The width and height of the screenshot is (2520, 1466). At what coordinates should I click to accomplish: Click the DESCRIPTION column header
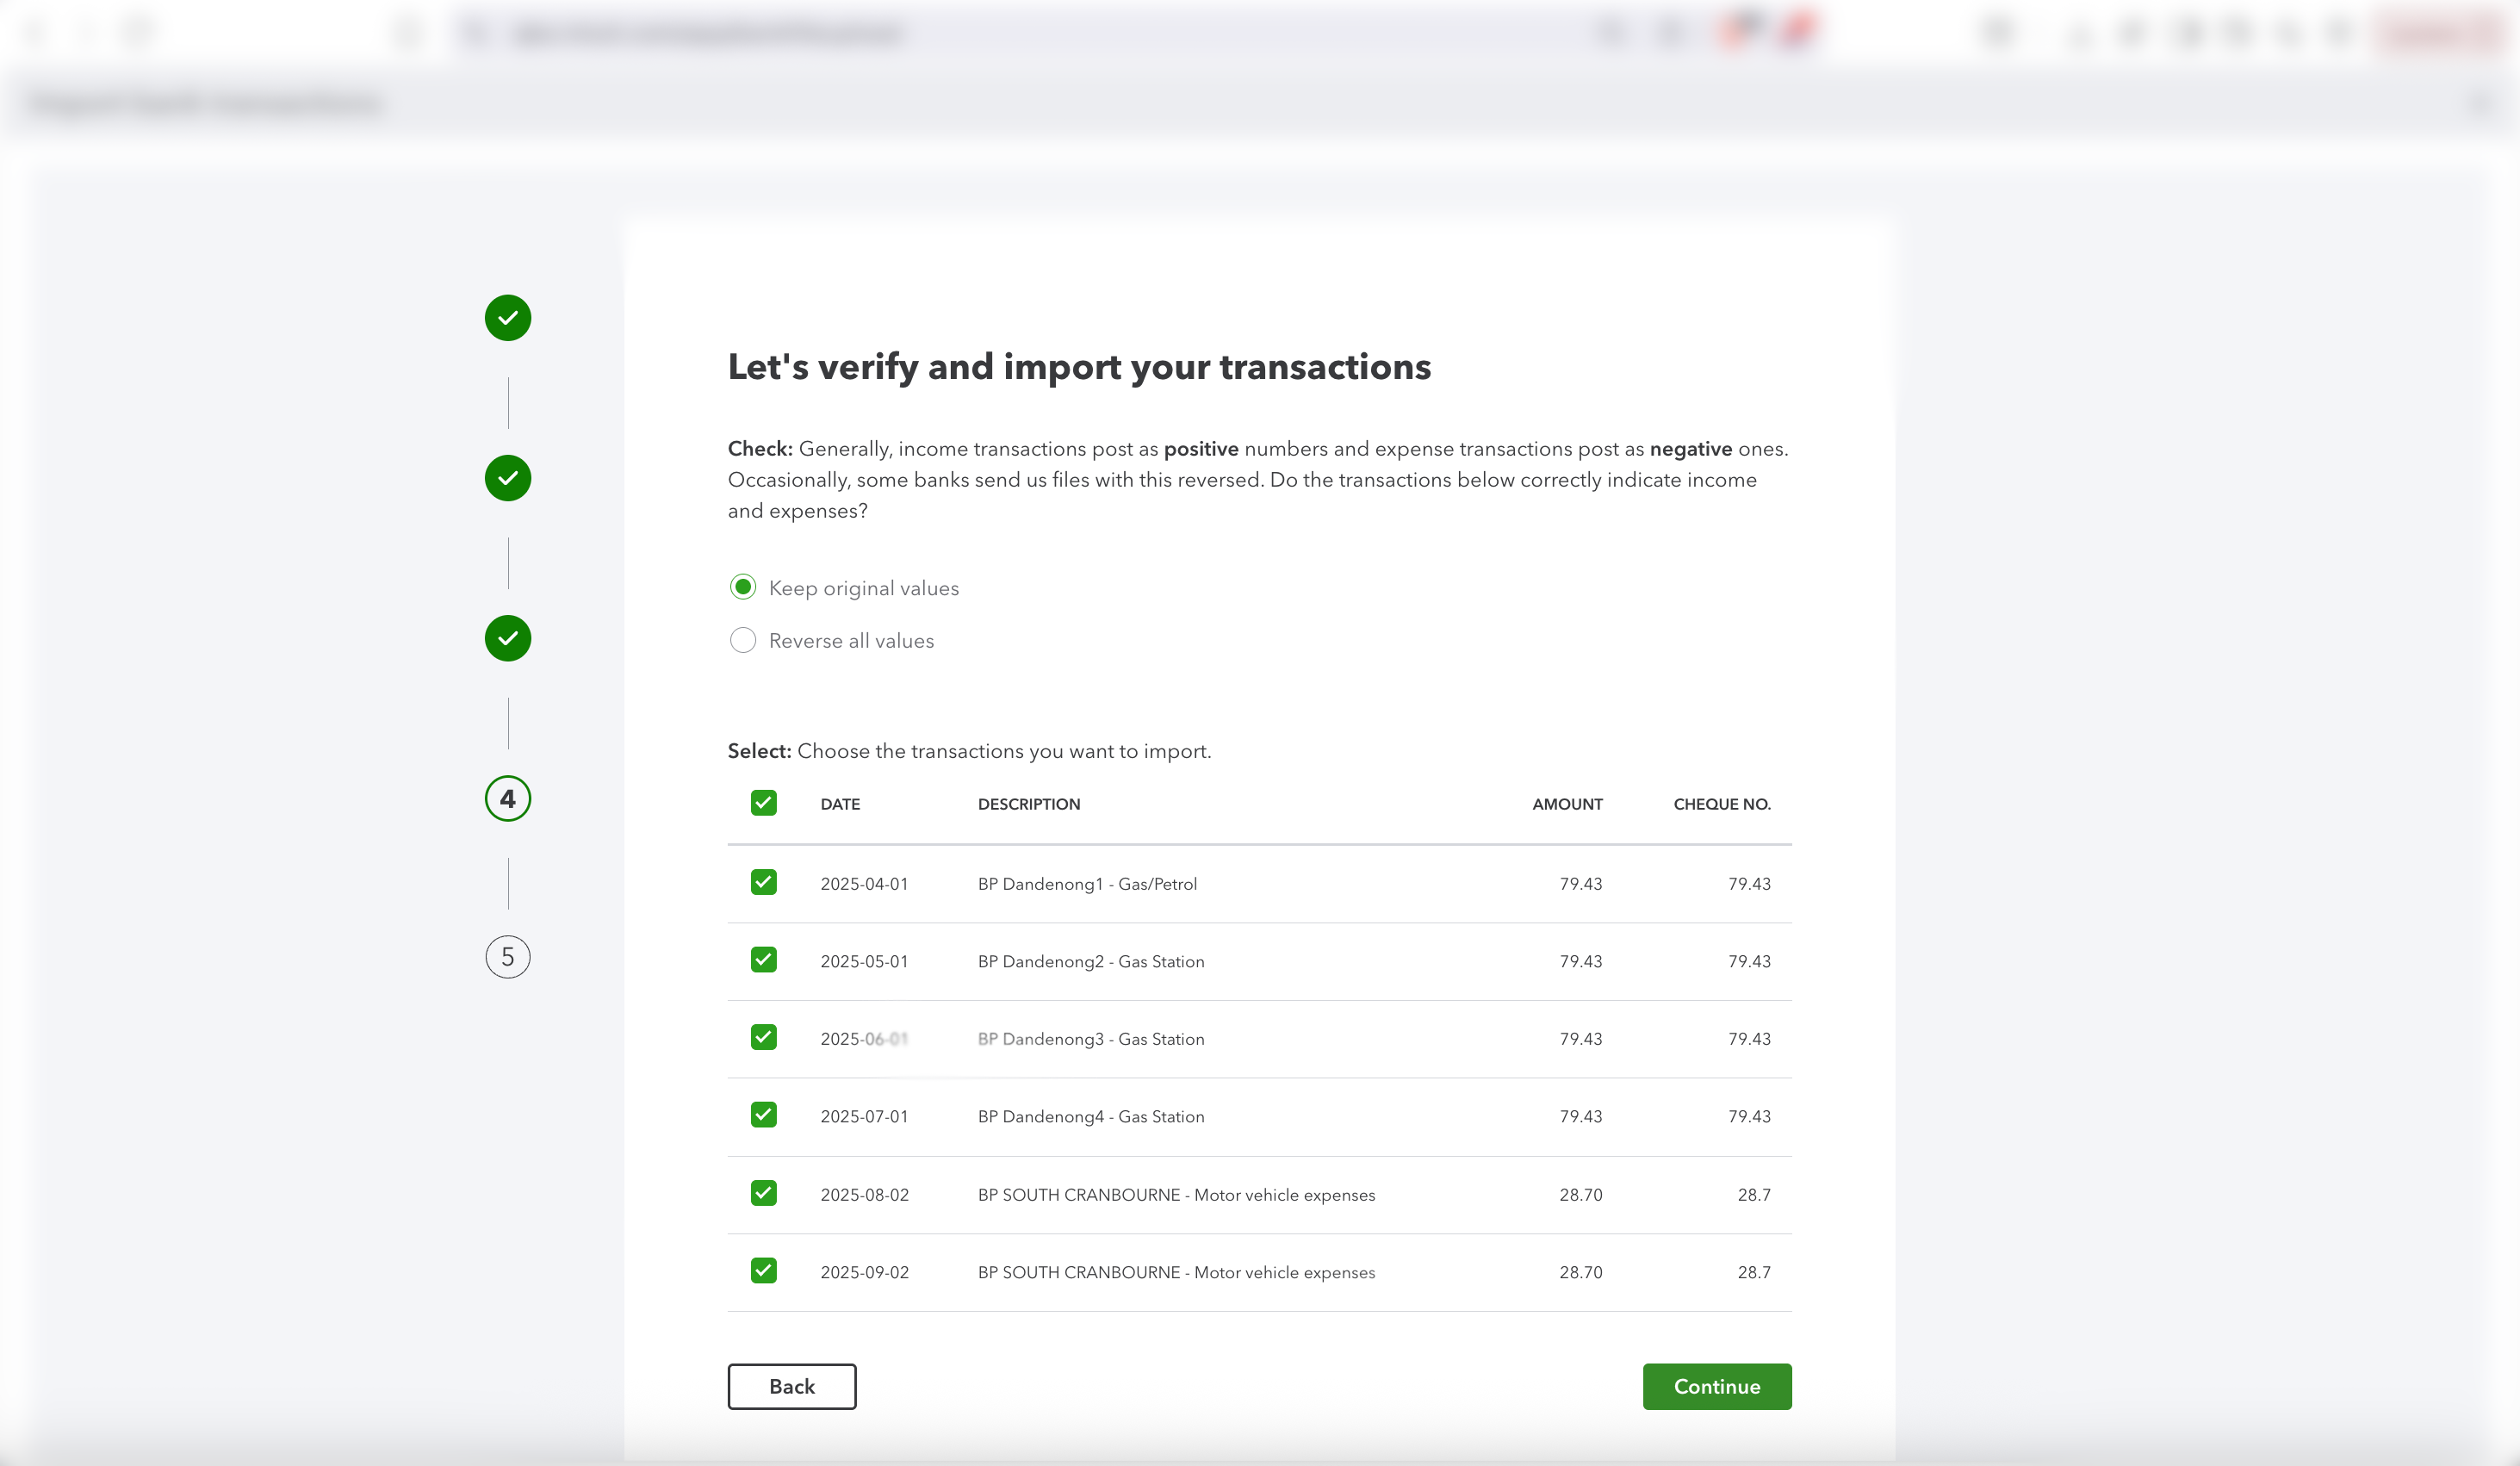[x=1029, y=804]
